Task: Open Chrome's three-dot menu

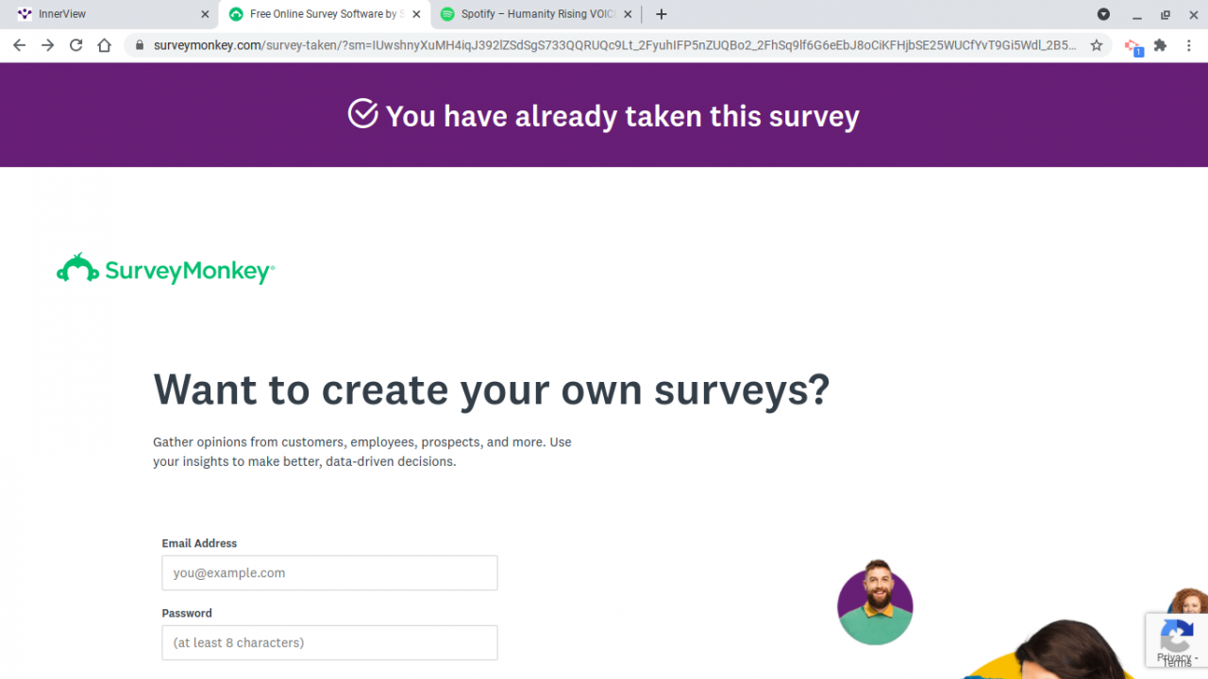Action: tap(1189, 45)
